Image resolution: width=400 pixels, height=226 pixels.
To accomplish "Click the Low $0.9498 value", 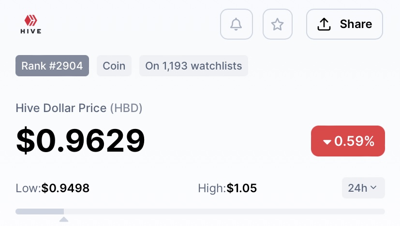I will point(65,188).
